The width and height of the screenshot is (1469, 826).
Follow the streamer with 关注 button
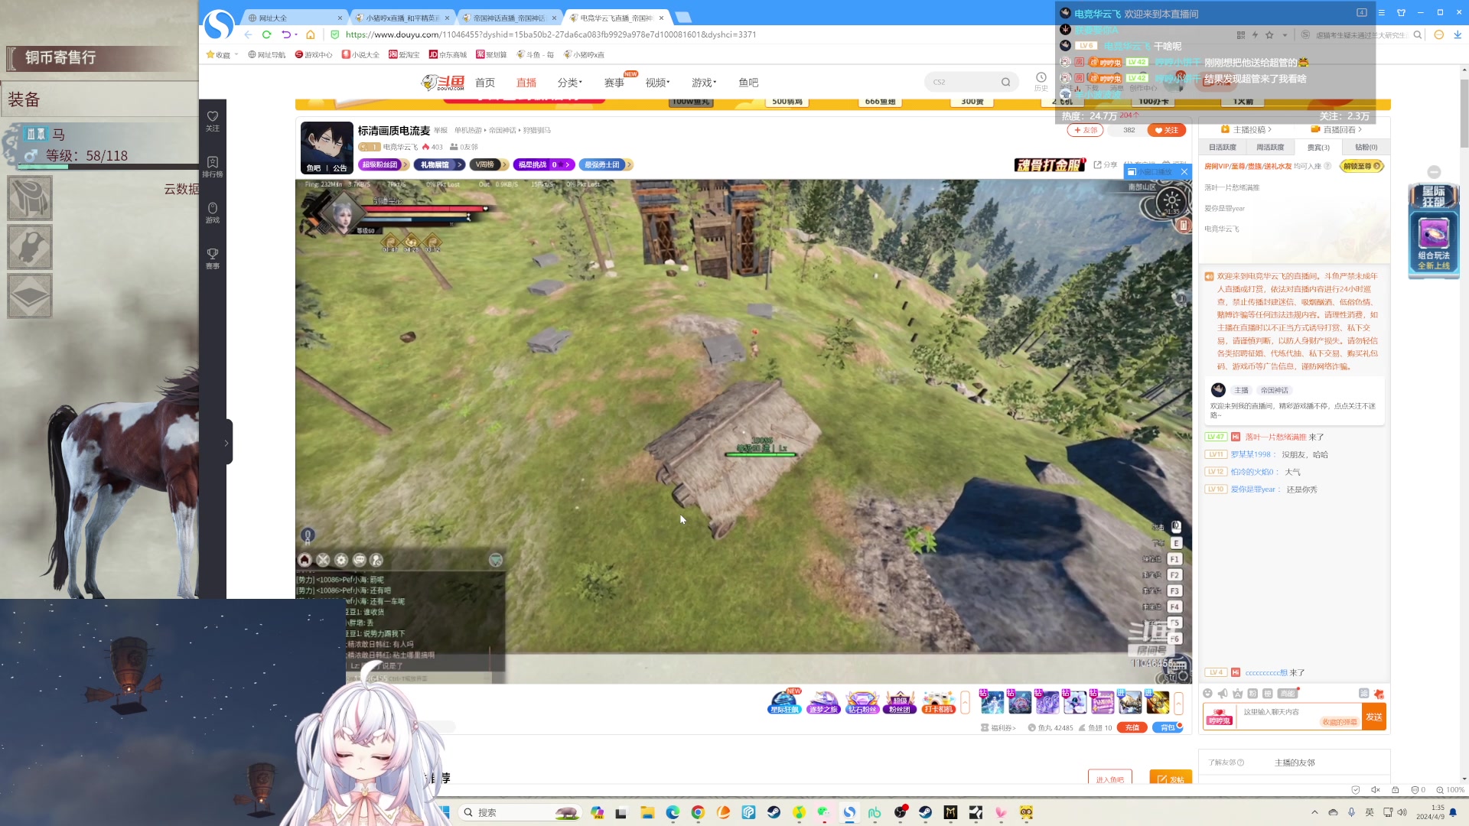point(1166,130)
